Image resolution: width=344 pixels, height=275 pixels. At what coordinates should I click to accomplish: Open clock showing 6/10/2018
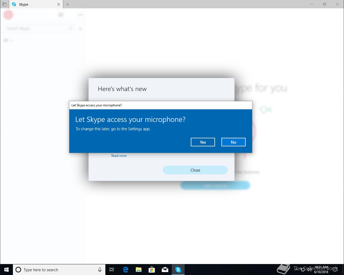point(321,270)
